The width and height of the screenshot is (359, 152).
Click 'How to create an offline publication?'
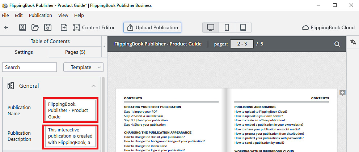click(x=260, y=120)
